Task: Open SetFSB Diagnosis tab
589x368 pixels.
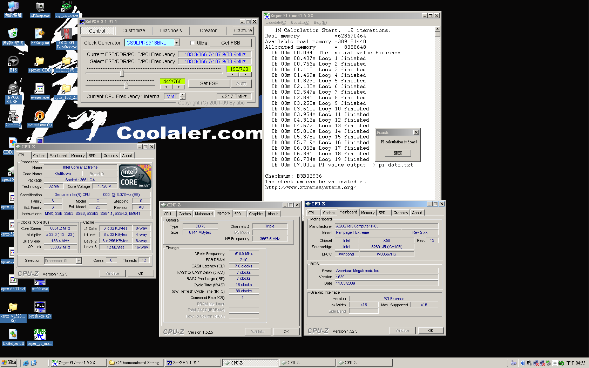Action: 171,31
